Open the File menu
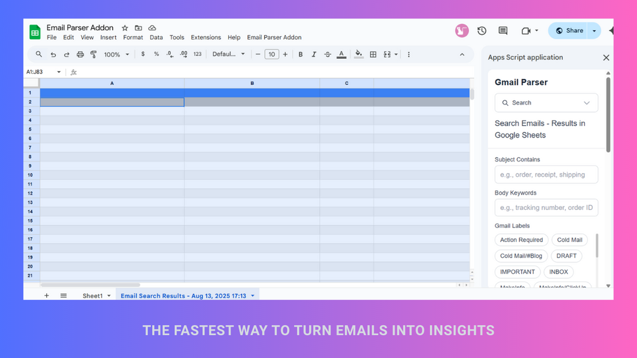Viewport: 637px width, 358px height. point(51,37)
